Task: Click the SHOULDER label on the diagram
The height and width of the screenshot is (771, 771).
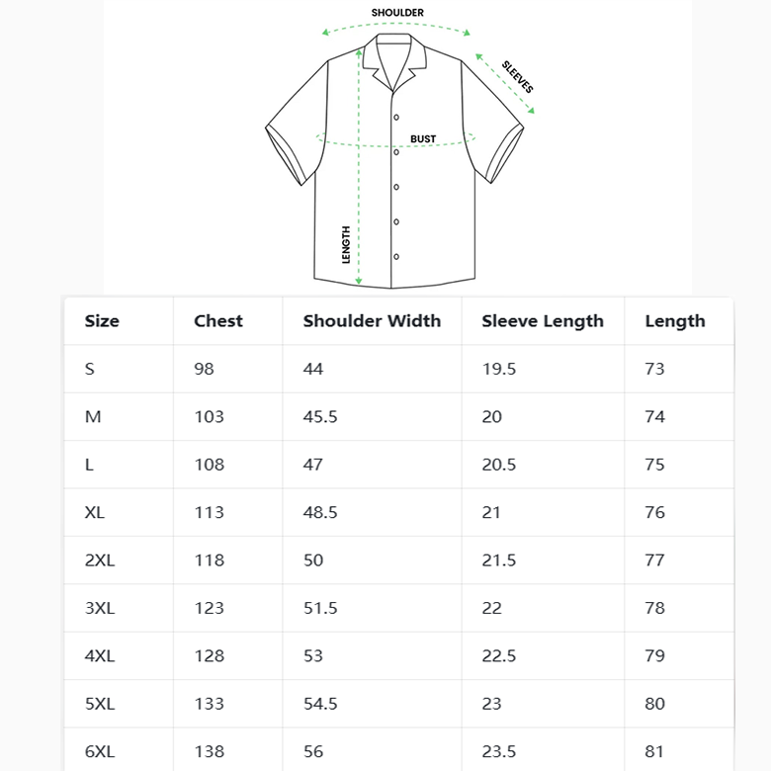Action: [x=397, y=13]
